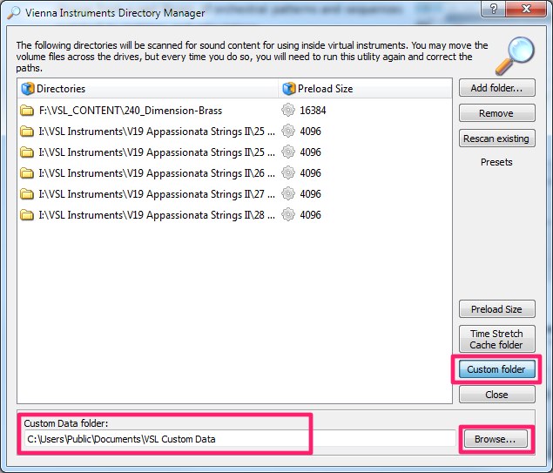Click the Custom folder button
The image size is (553, 473).
[497, 369]
